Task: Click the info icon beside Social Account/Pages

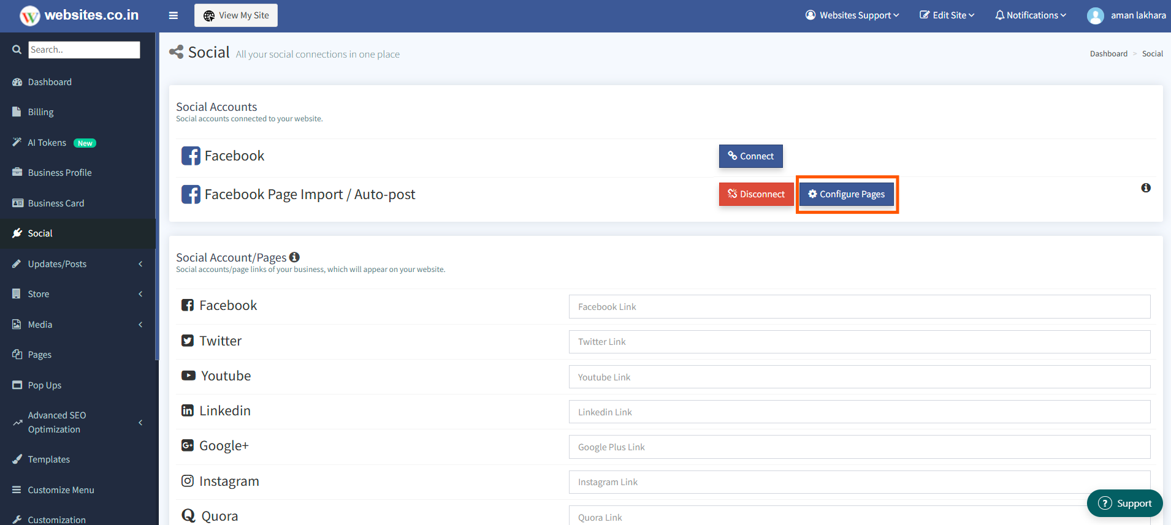Action: pos(294,257)
